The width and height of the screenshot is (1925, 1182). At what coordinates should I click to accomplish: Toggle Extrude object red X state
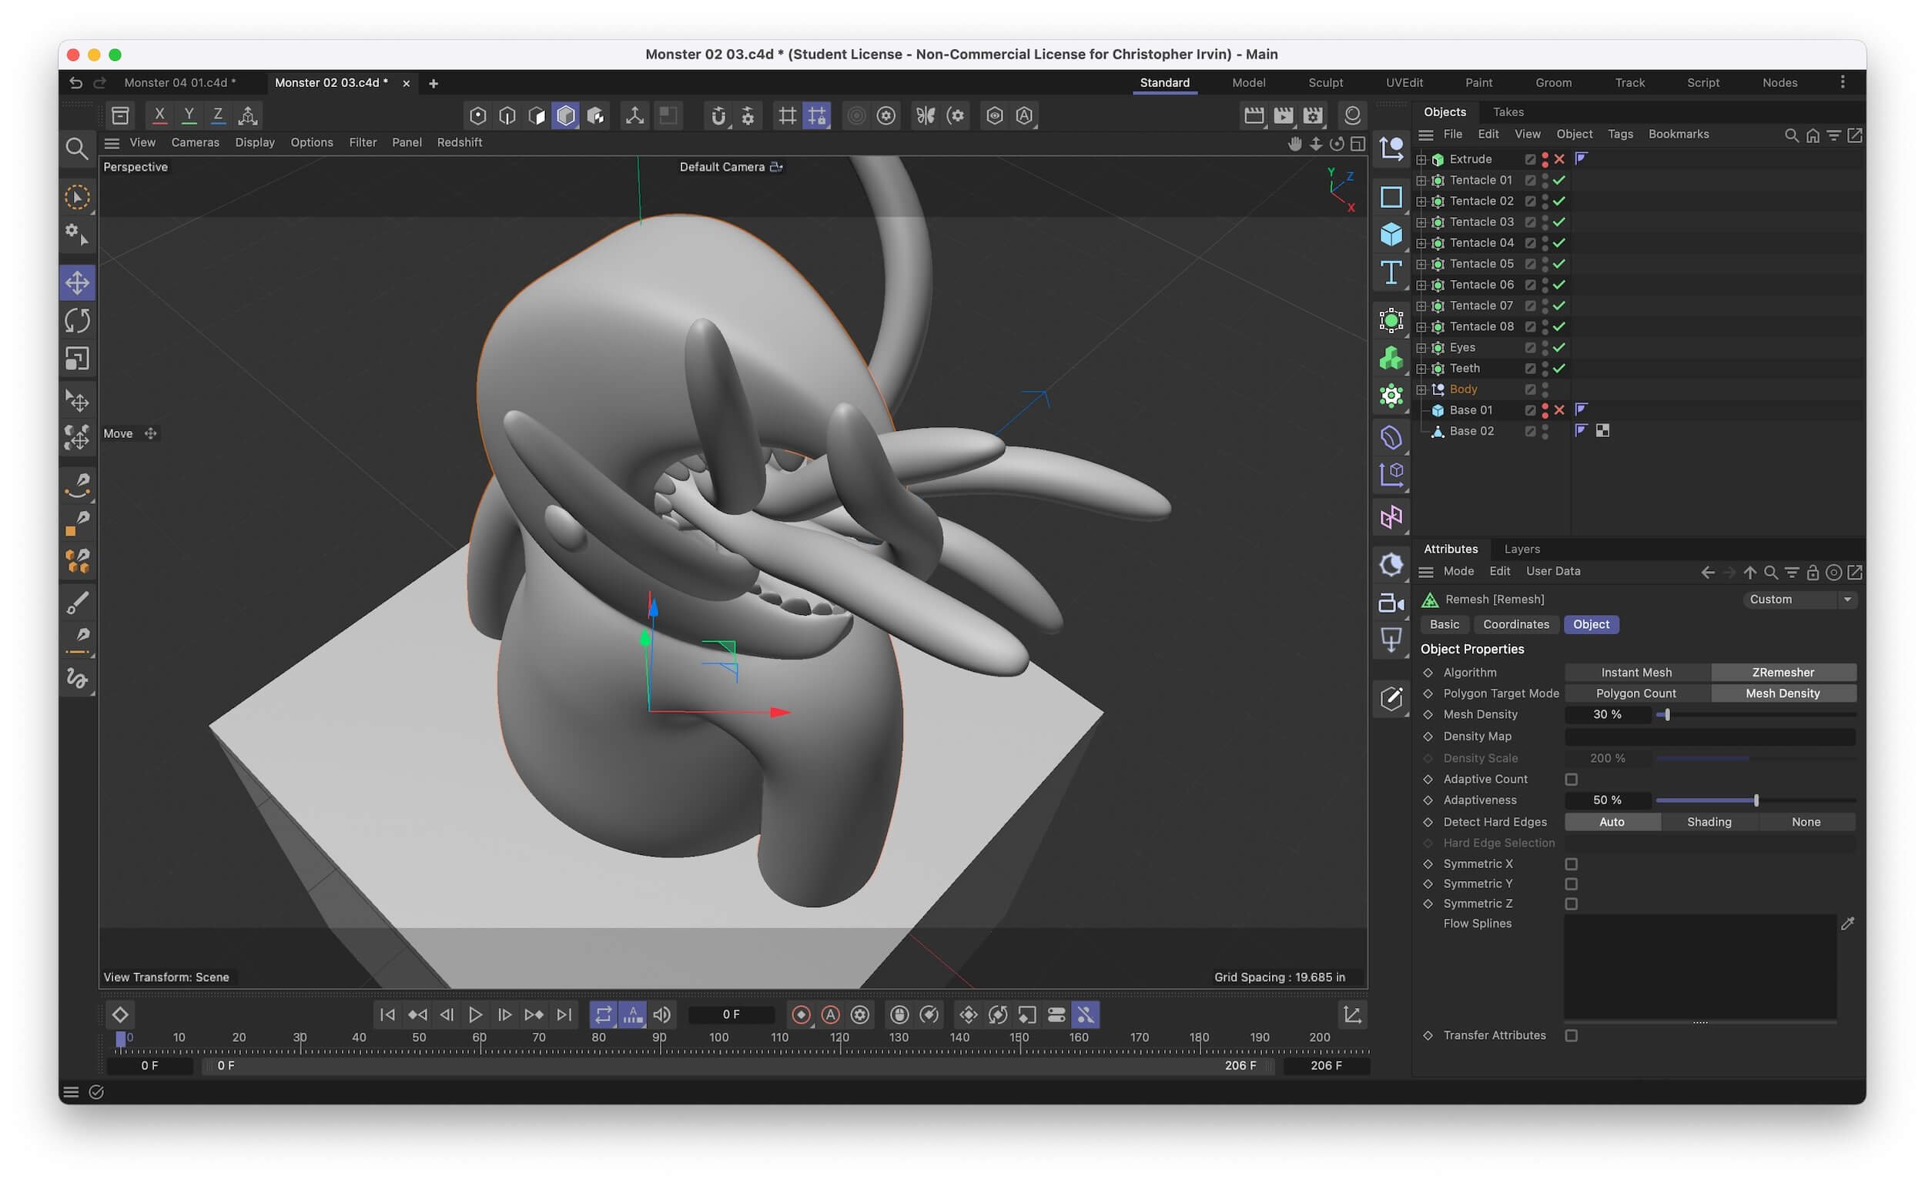1559,159
